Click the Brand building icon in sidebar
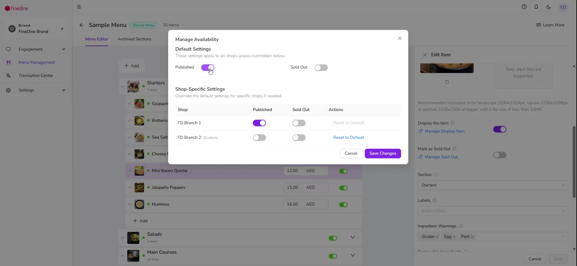577x266 pixels. click(x=12, y=29)
